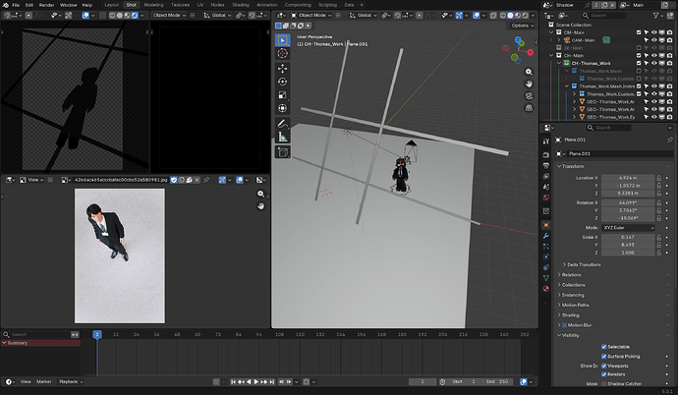
Task: Uncheck the Selectable checkbox
Action: pyautogui.click(x=604, y=347)
